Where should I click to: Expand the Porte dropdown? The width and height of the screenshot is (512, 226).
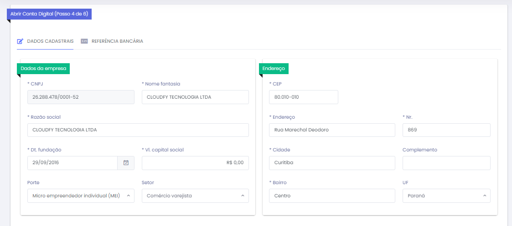(81, 196)
